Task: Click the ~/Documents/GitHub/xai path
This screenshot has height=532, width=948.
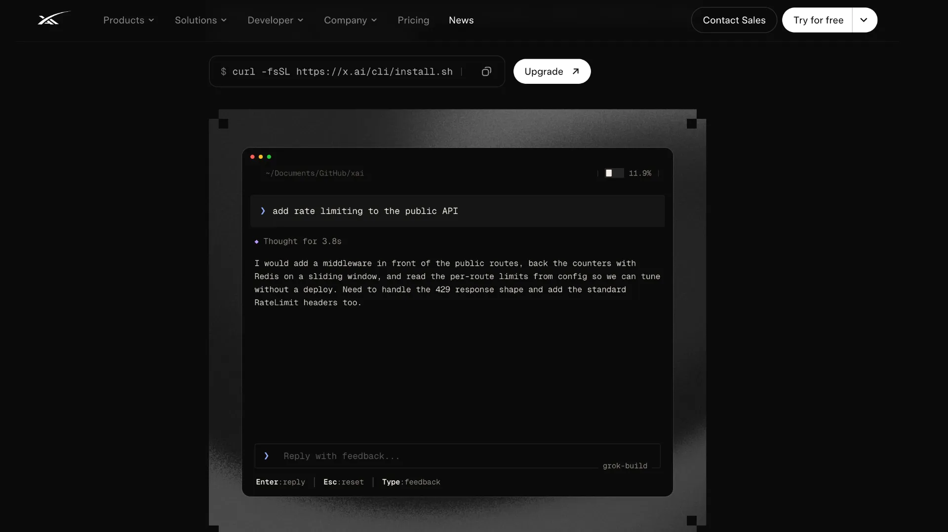Action: tap(315, 174)
